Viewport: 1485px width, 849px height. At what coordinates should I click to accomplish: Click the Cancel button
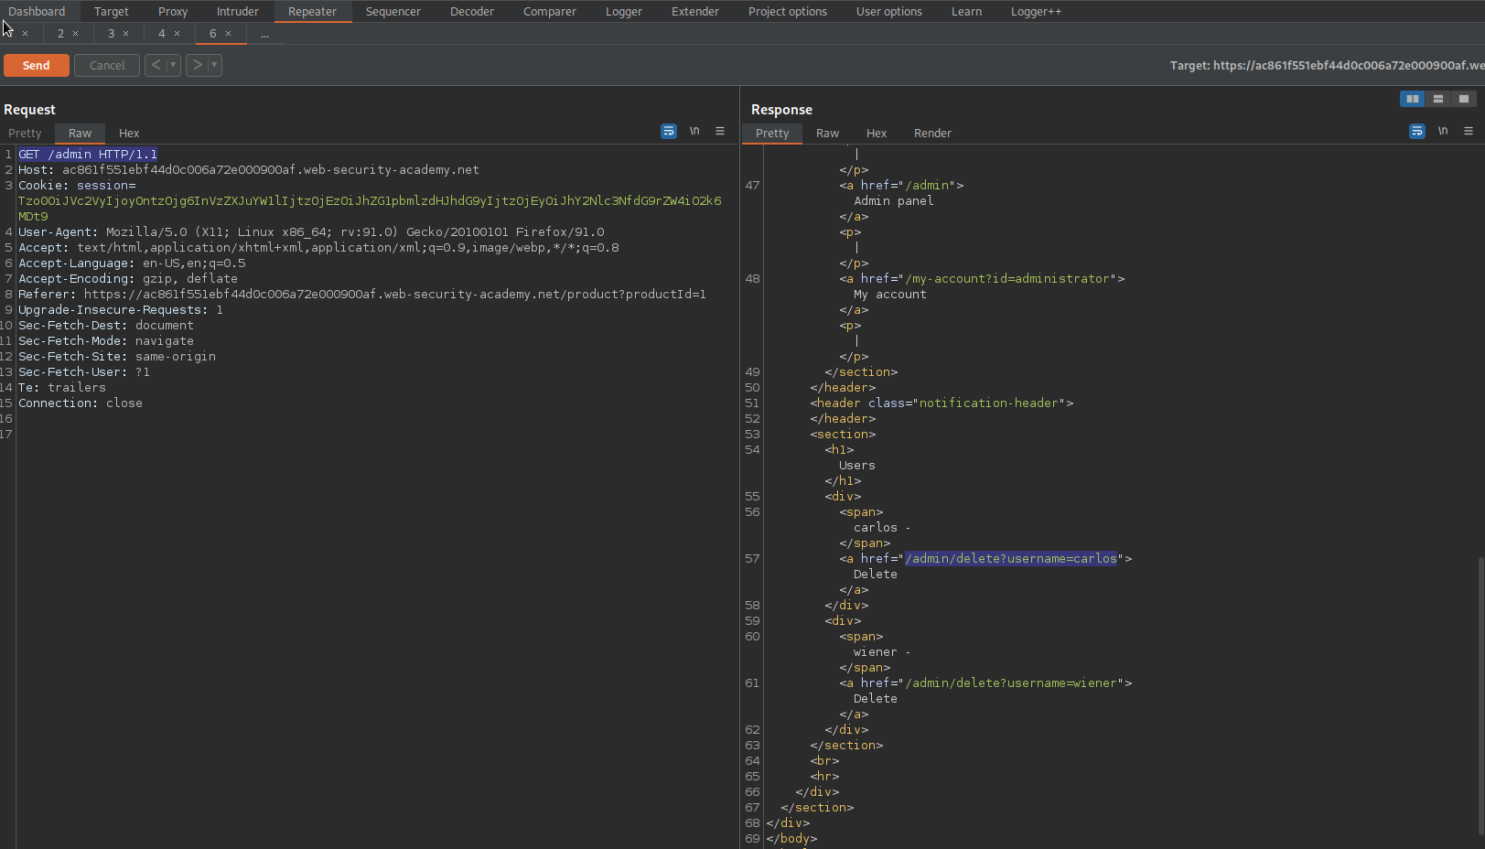tap(107, 66)
